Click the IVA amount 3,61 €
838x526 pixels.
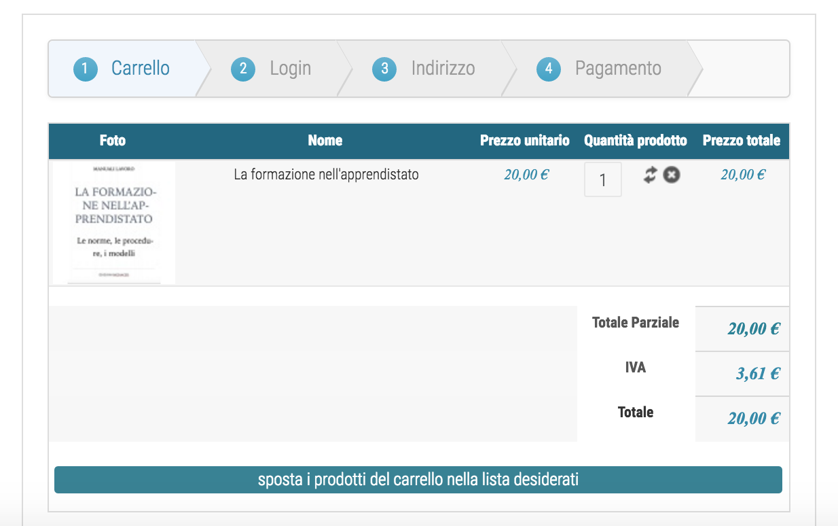[757, 373]
